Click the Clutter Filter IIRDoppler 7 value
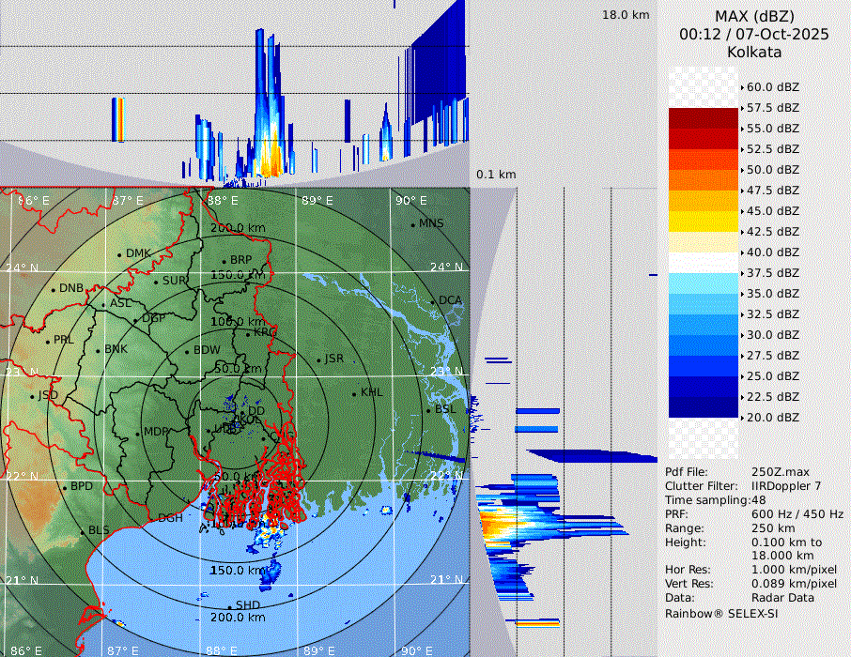 pyautogui.click(x=786, y=486)
